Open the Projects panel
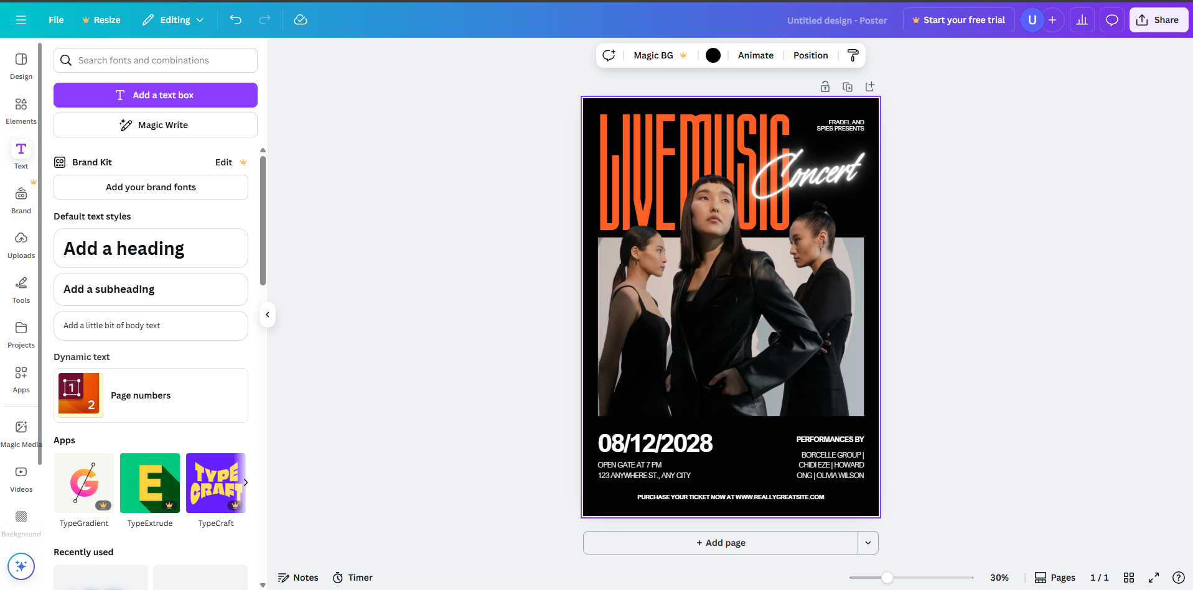 click(21, 333)
